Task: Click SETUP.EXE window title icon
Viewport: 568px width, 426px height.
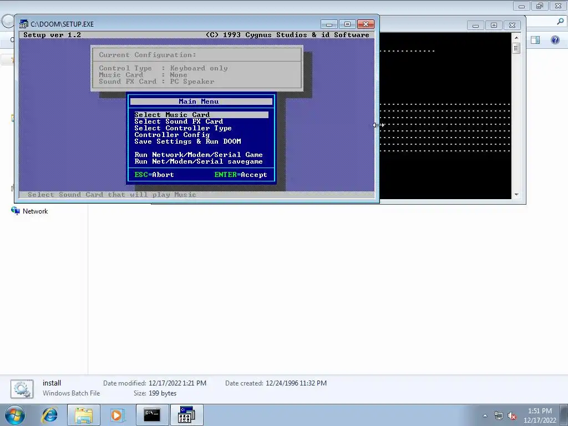Action: pyautogui.click(x=24, y=24)
